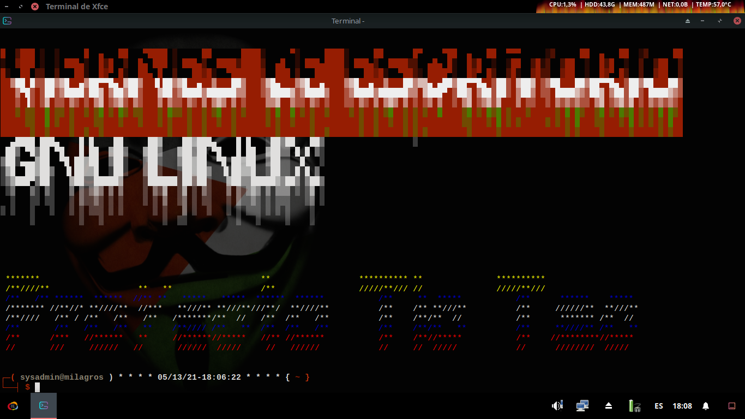
Task: Minimize the Terminal window from titlebar
Action: pos(702,21)
